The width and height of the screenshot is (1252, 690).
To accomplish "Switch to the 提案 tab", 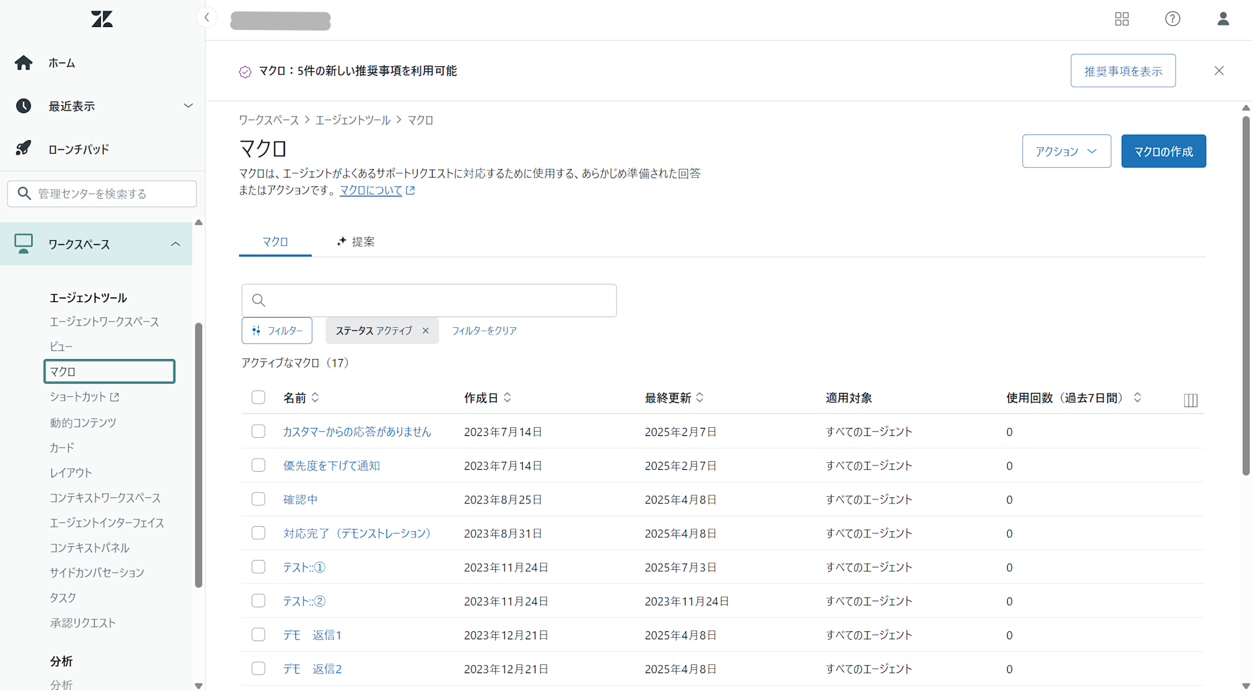I will click(356, 241).
